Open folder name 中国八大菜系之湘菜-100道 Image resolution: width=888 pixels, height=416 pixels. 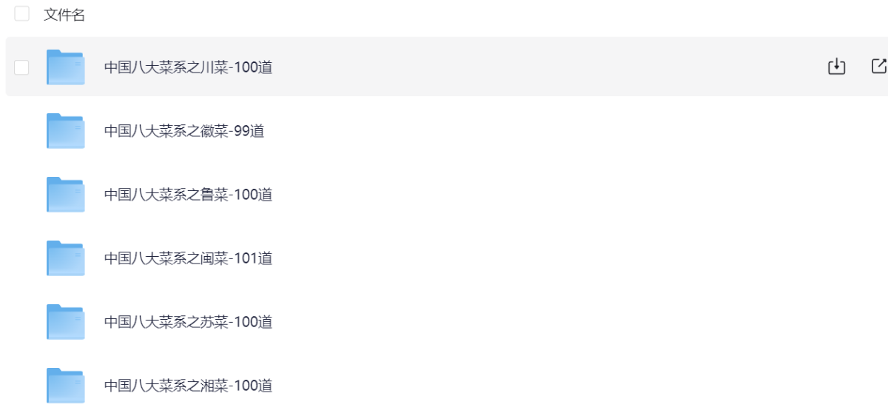[x=188, y=386]
